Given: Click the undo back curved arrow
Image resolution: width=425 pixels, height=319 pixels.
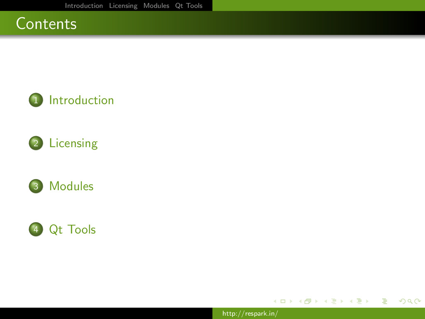Looking at the screenshot, I should [402, 302].
